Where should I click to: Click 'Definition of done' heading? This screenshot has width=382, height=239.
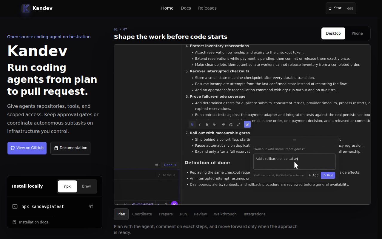[207, 163]
